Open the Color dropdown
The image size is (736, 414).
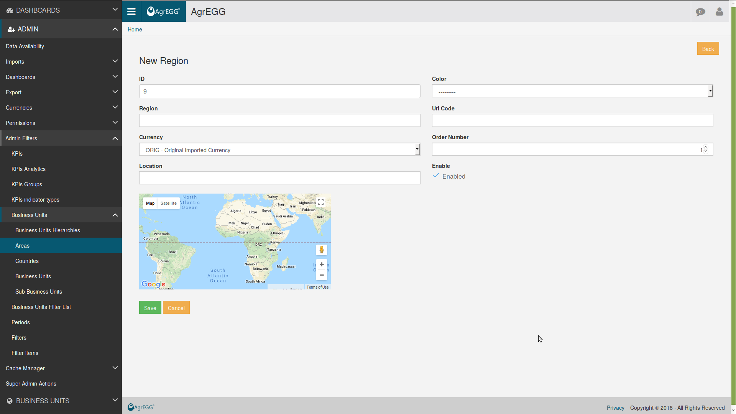point(572,91)
